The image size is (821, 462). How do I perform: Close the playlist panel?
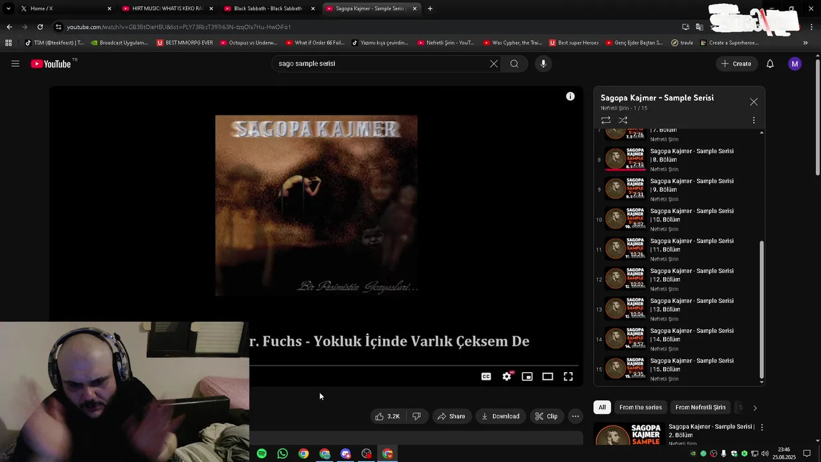(x=754, y=102)
